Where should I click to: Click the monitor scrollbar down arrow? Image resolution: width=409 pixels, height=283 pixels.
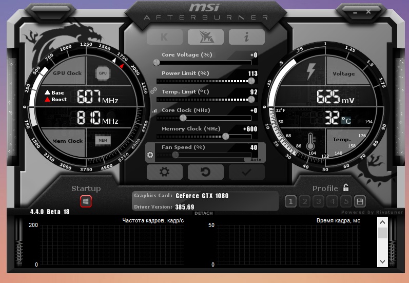[x=382, y=261]
